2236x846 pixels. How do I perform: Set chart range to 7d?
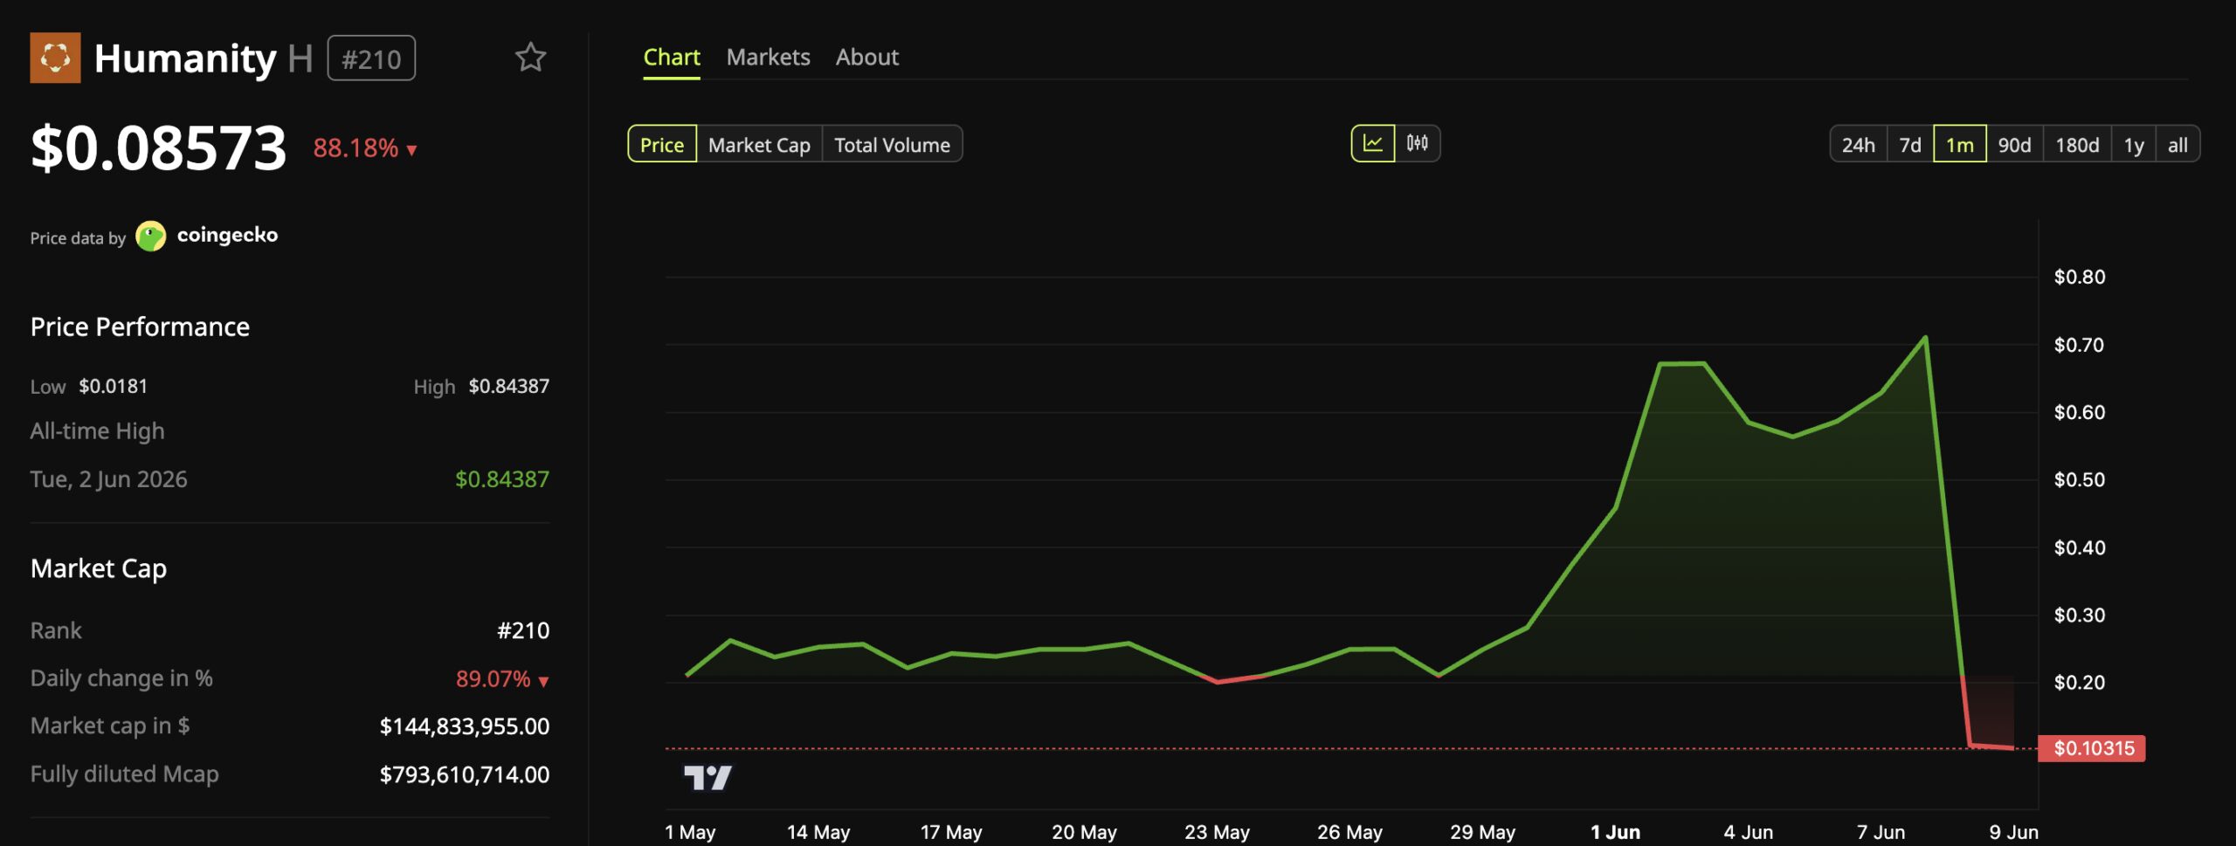click(x=1910, y=144)
